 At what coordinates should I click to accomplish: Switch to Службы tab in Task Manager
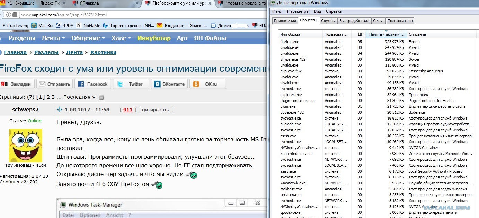[x=328, y=21]
